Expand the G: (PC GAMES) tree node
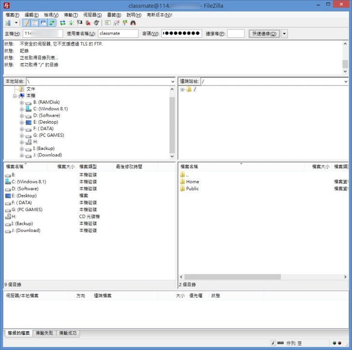The height and width of the screenshot is (350, 352). pyautogui.click(x=22, y=135)
